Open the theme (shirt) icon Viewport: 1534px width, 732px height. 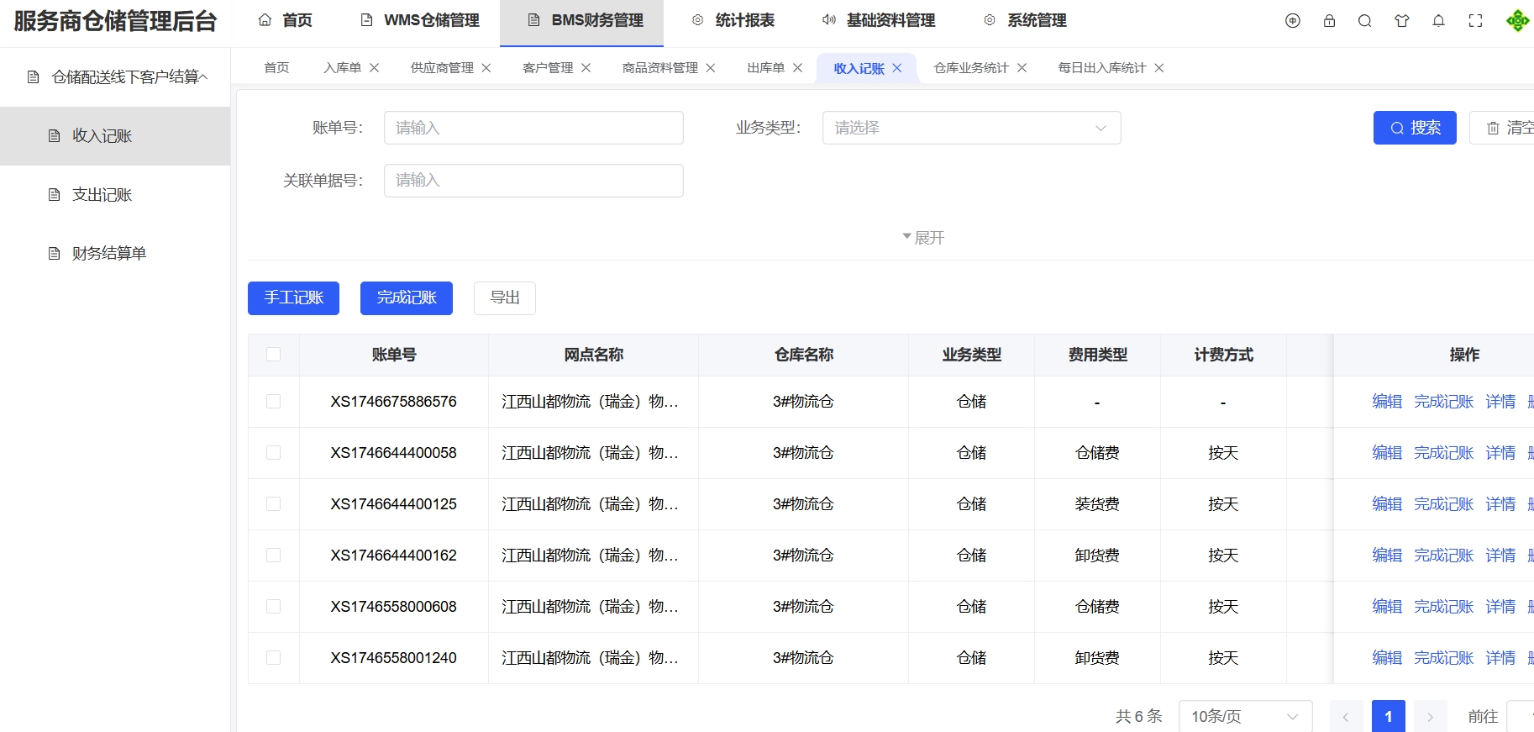pyautogui.click(x=1401, y=21)
